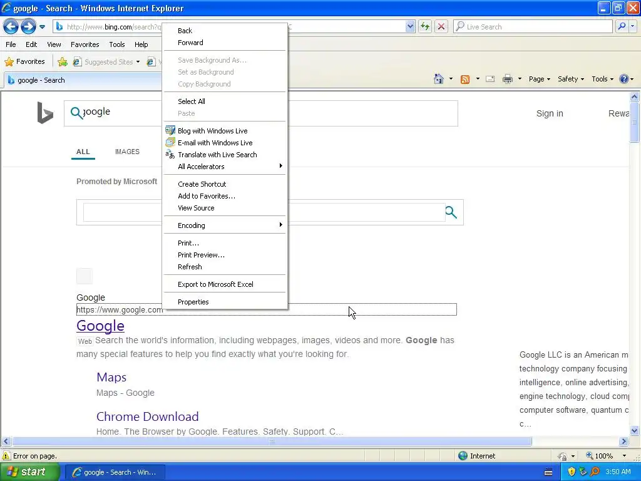Image resolution: width=641 pixels, height=481 pixels.
Task: Click the Home icon in command bar
Action: tap(439, 79)
